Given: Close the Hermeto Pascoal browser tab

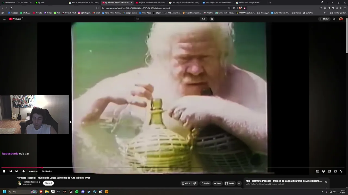Looking at the screenshot, I should coord(131,3).
